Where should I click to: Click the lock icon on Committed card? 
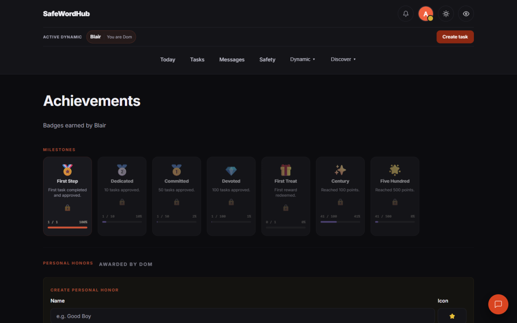(x=177, y=202)
